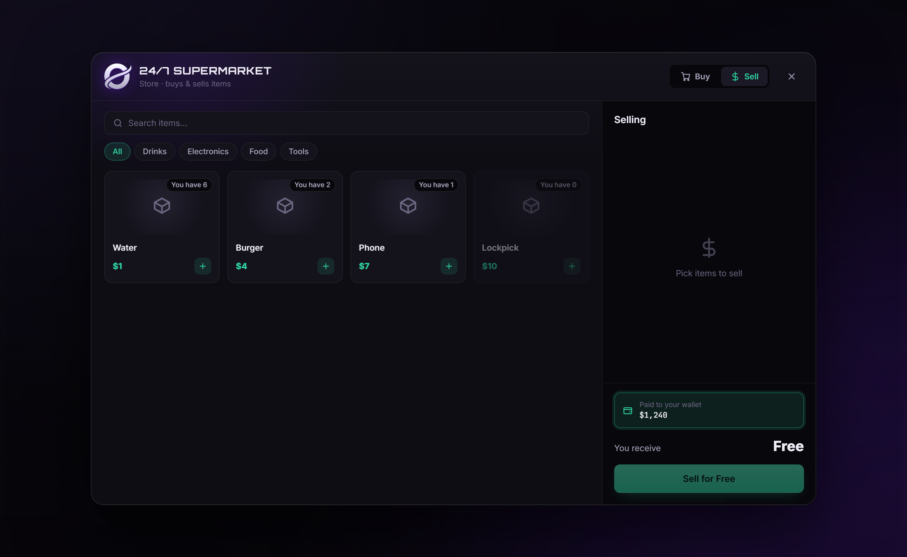Viewport: 907px width, 557px height.
Task: Click the Lockpick box placeholder image
Action: click(x=531, y=206)
